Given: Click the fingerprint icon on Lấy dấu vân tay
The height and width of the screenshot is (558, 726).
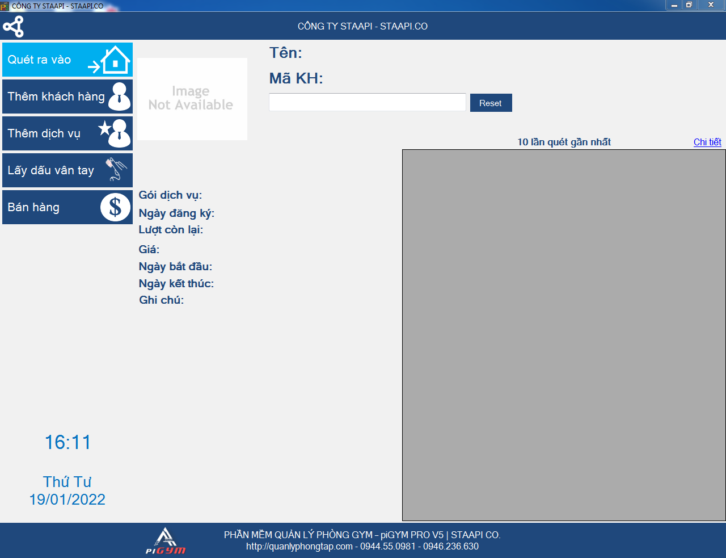Looking at the screenshot, I should click(x=116, y=170).
